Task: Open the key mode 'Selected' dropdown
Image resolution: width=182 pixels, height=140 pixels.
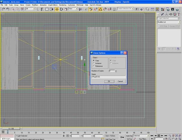Action: [x=141, y=136]
